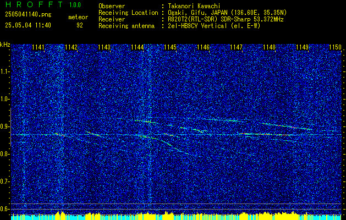Image resolution: width=346 pixels, height=220 pixels.
Task: Click the R820T2(RTL-SDR) SDR-Sharp 53.372MHz text
Action: pyautogui.click(x=226, y=19)
